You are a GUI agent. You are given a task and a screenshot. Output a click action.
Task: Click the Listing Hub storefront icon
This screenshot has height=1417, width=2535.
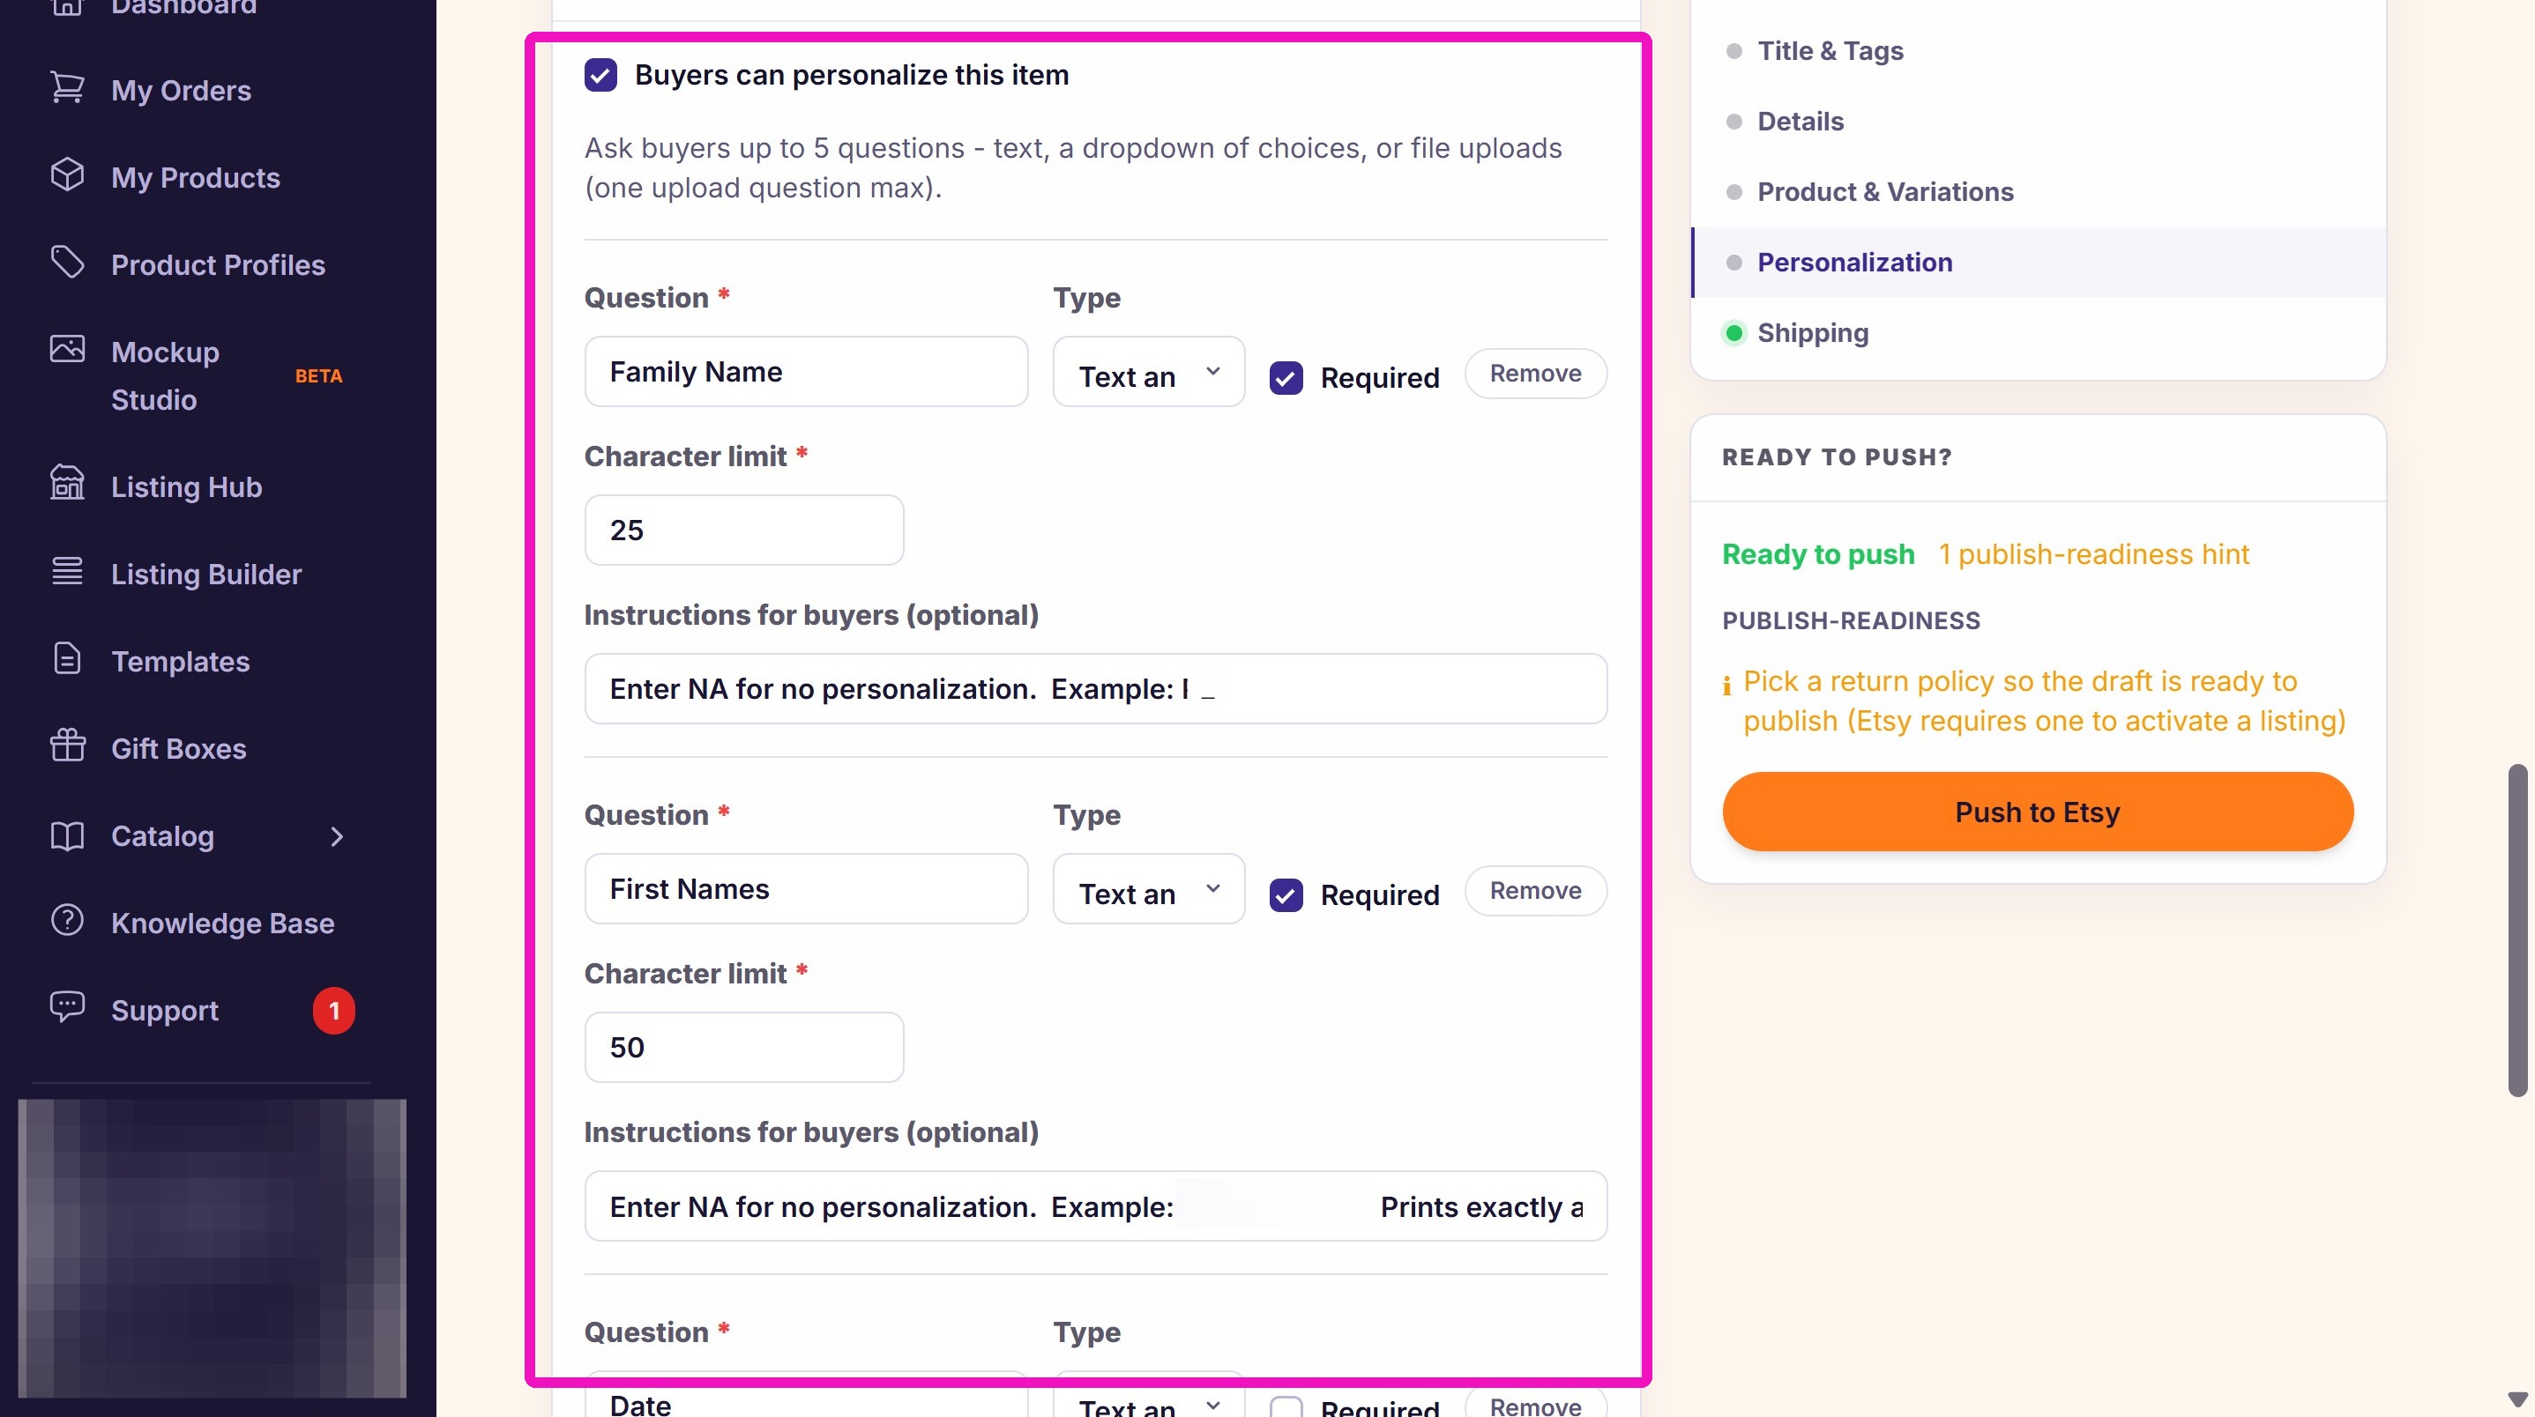[67, 484]
